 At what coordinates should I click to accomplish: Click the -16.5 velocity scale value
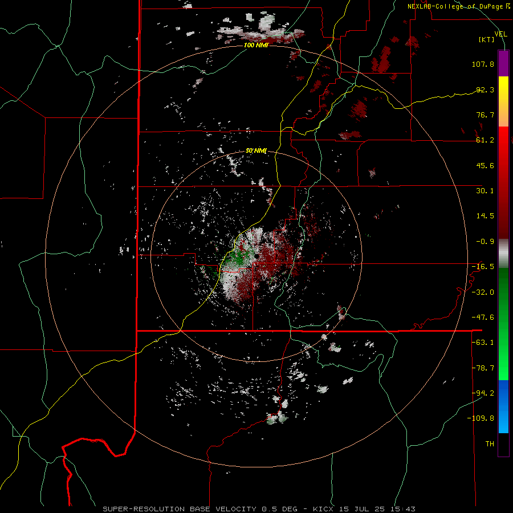coord(483,266)
